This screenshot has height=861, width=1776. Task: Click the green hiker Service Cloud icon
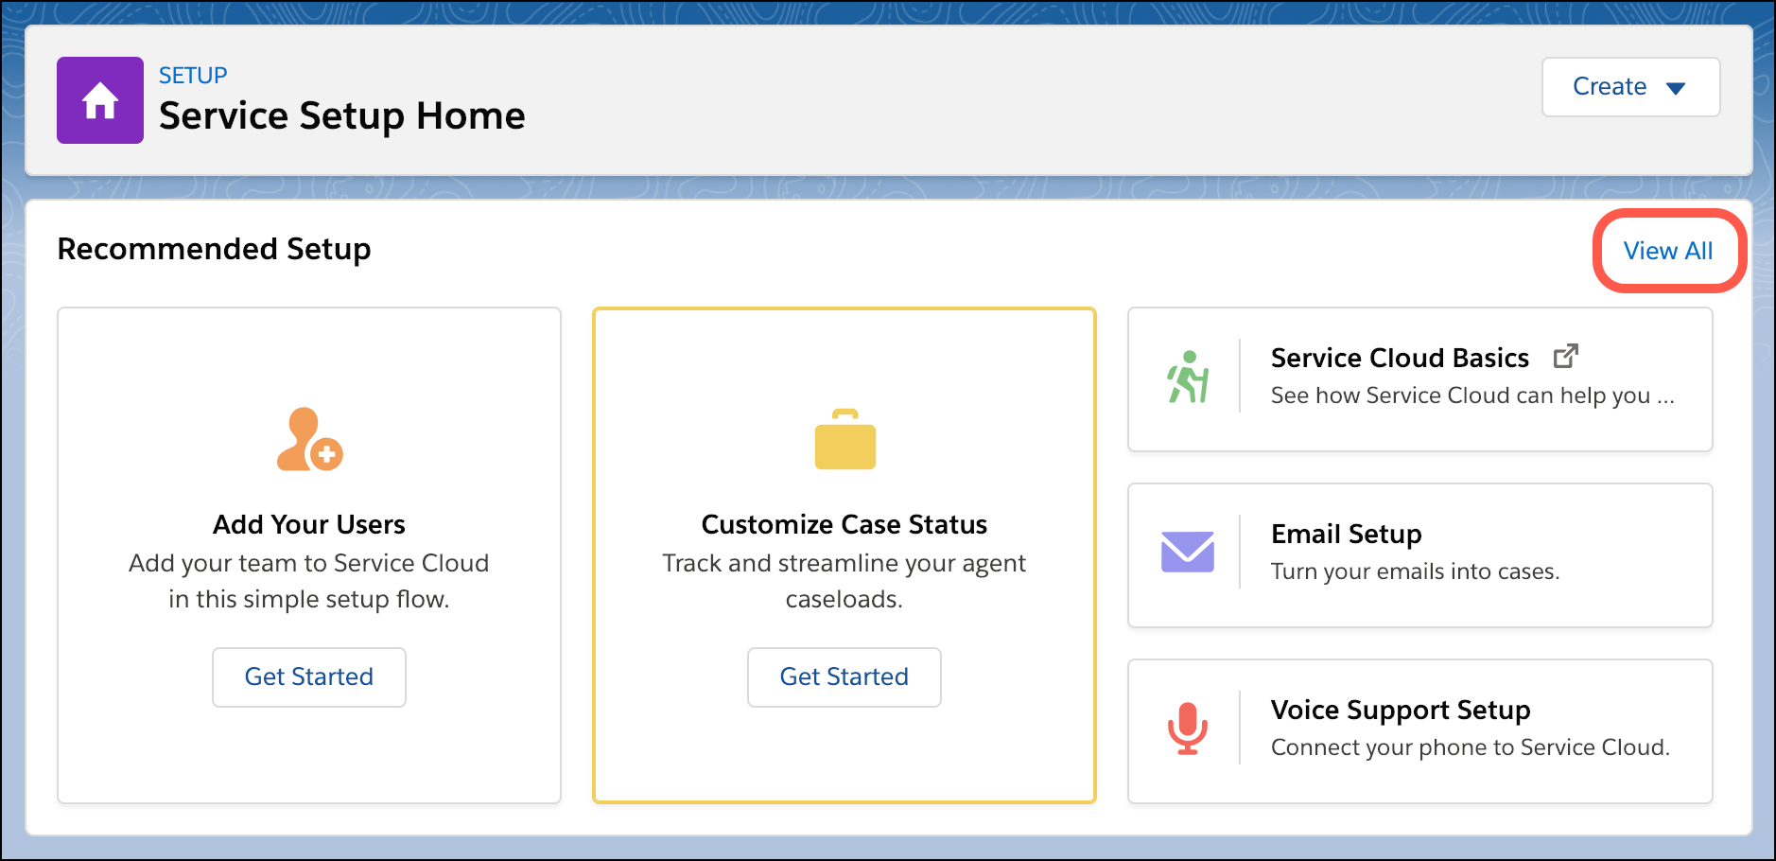(1188, 378)
